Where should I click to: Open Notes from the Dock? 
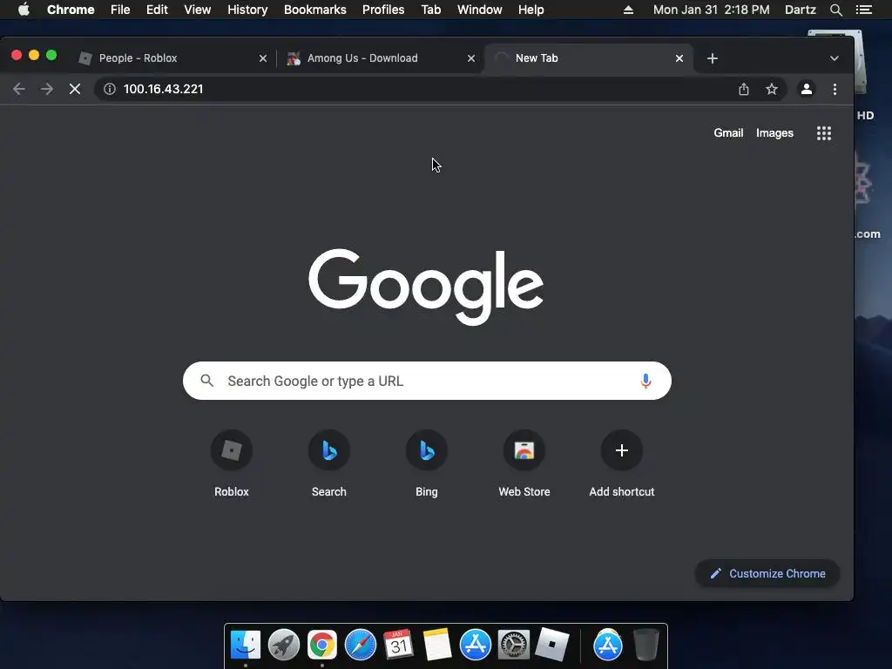click(x=437, y=645)
